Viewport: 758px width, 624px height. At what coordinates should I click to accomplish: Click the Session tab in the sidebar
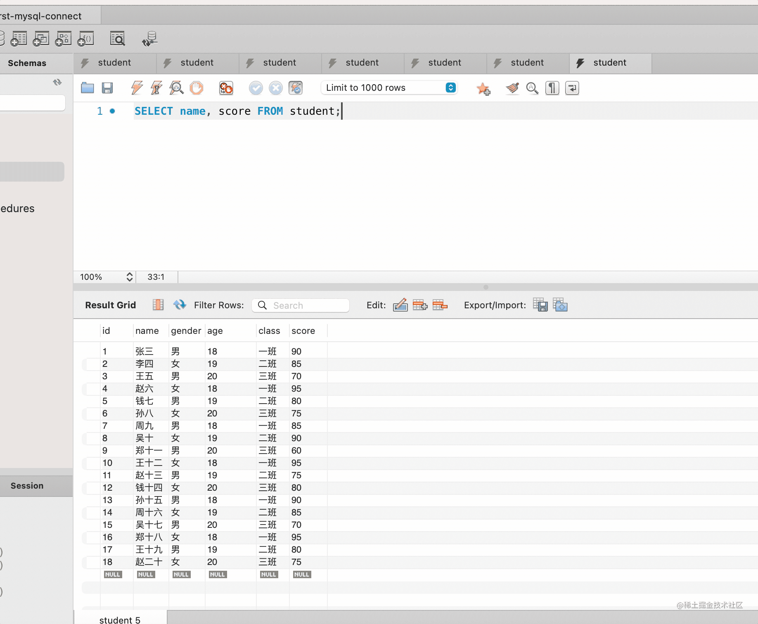coord(27,486)
